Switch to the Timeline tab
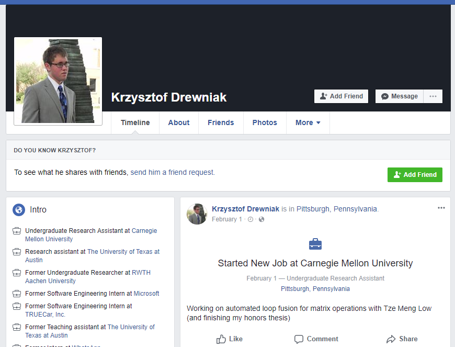455x347 pixels. [x=135, y=122]
